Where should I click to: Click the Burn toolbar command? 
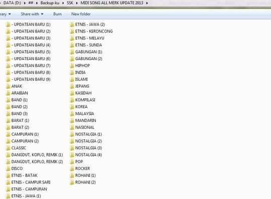57,14
